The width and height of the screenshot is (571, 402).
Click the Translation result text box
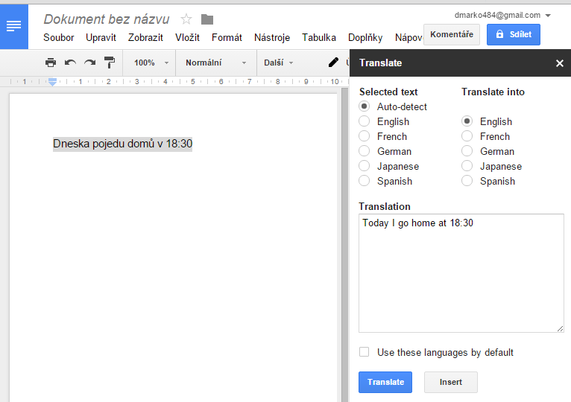click(x=461, y=273)
